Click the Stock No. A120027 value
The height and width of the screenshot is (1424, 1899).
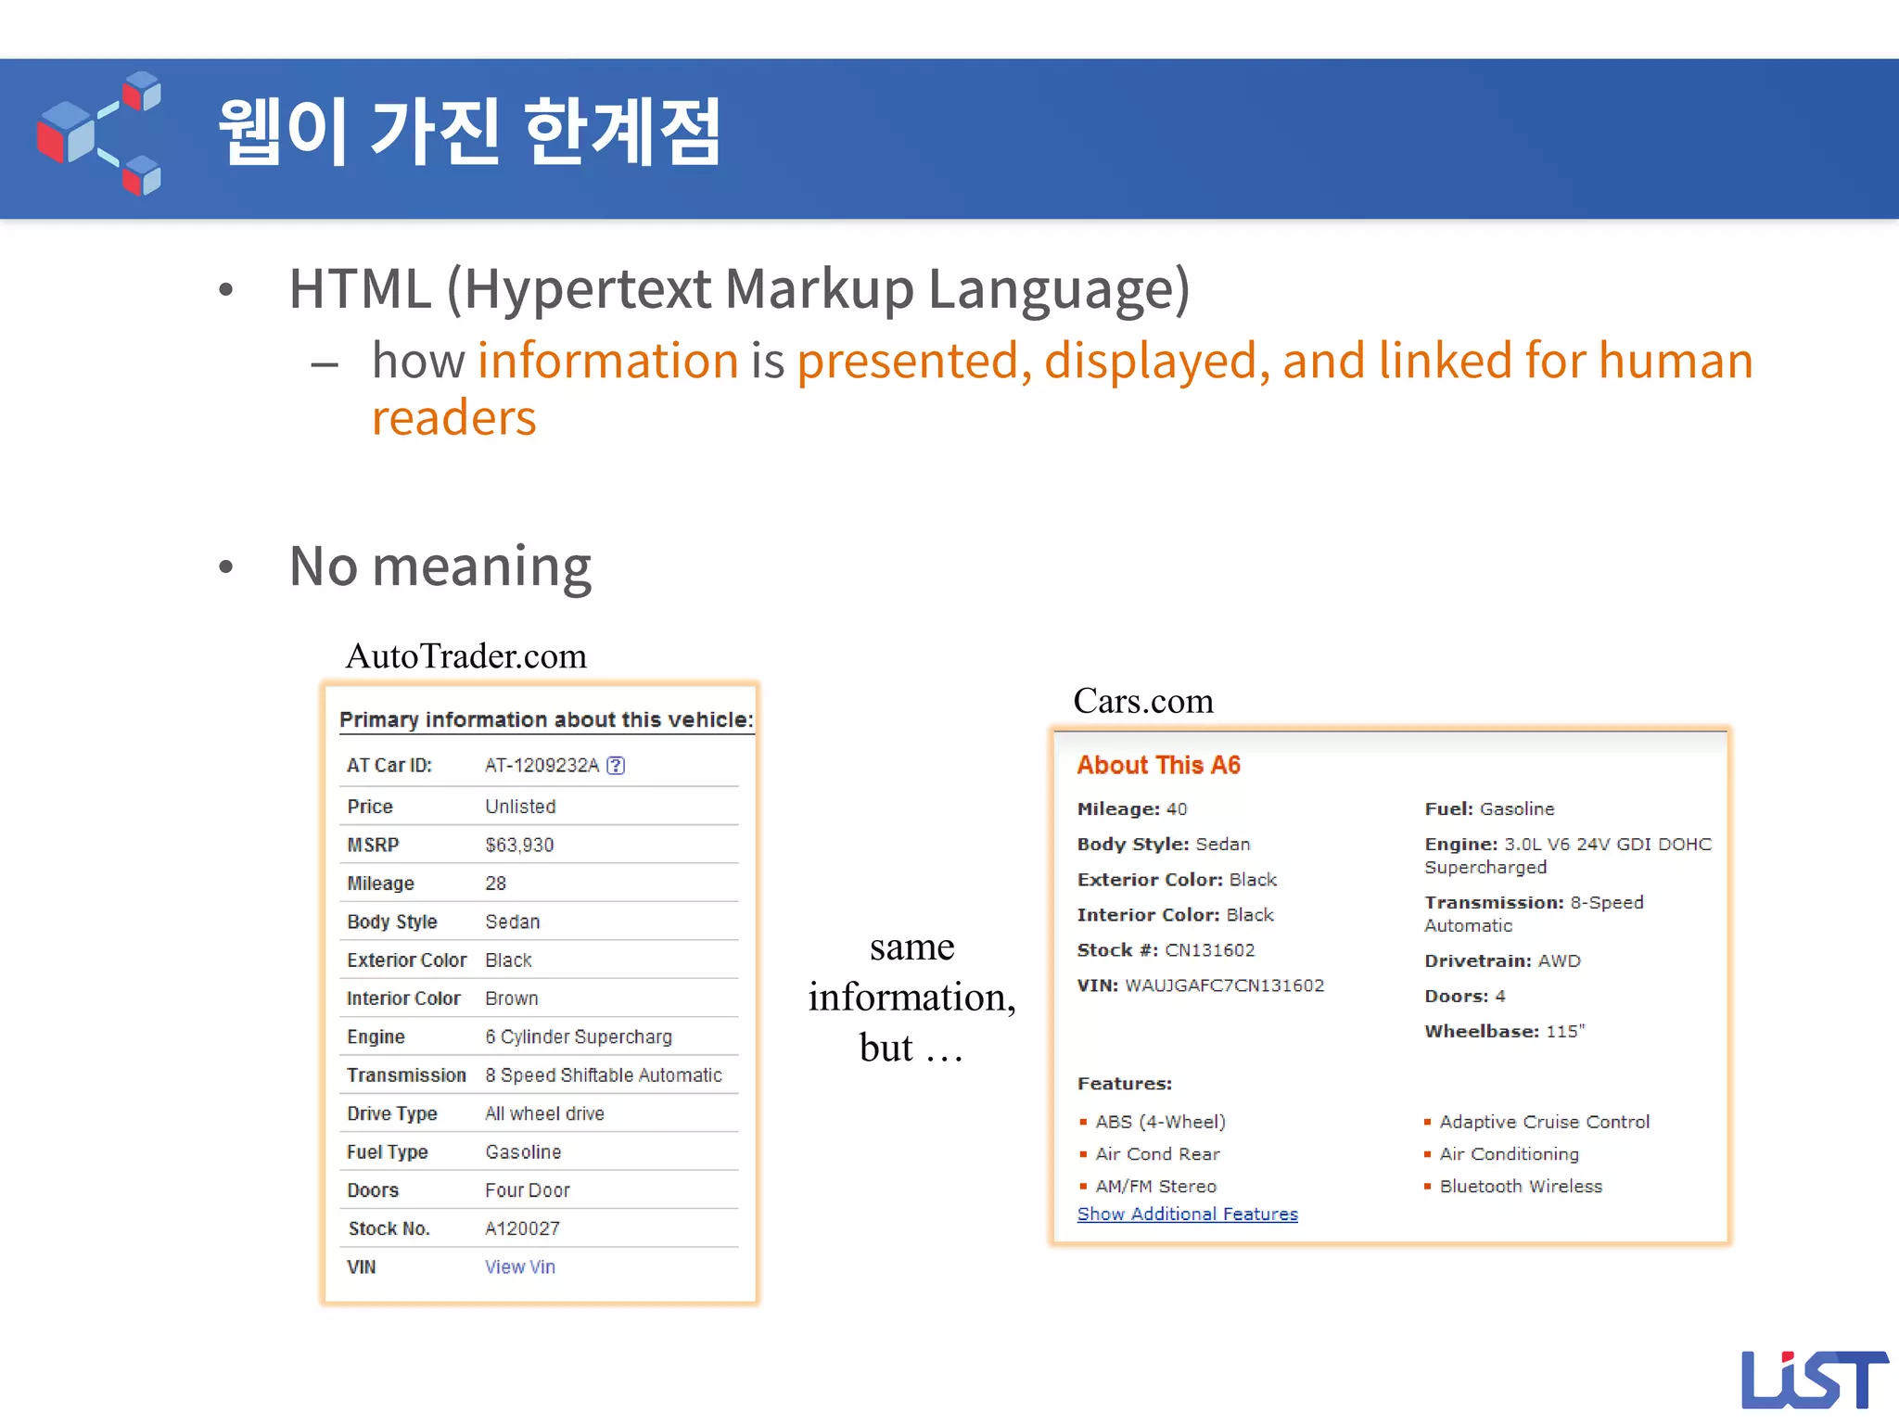(522, 1228)
